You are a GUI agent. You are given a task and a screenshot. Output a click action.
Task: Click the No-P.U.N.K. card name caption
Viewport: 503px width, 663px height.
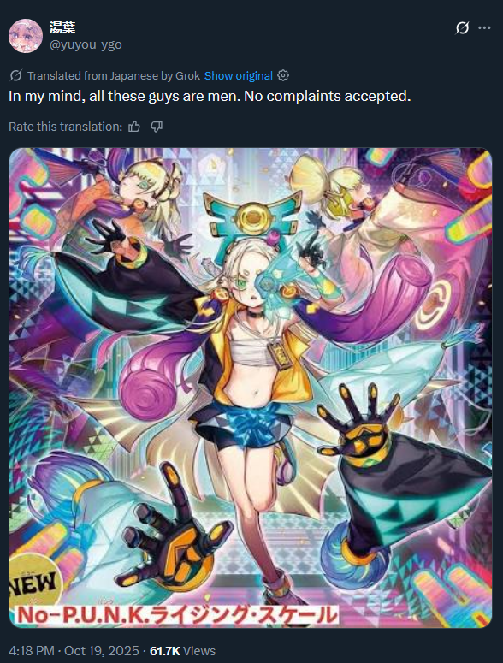click(x=177, y=615)
